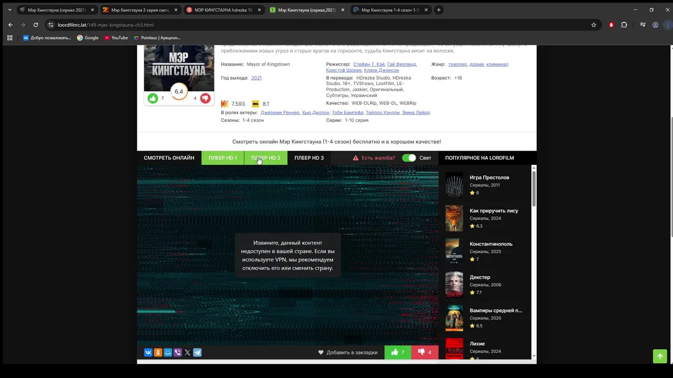Open the Chrome media control icon
Viewport: 673px width, 378px height.
click(643, 25)
